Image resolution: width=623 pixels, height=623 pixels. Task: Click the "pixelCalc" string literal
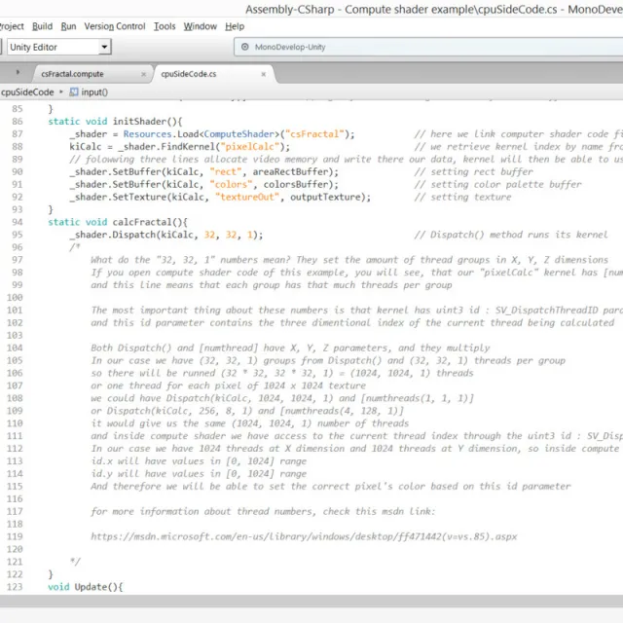(x=249, y=147)
